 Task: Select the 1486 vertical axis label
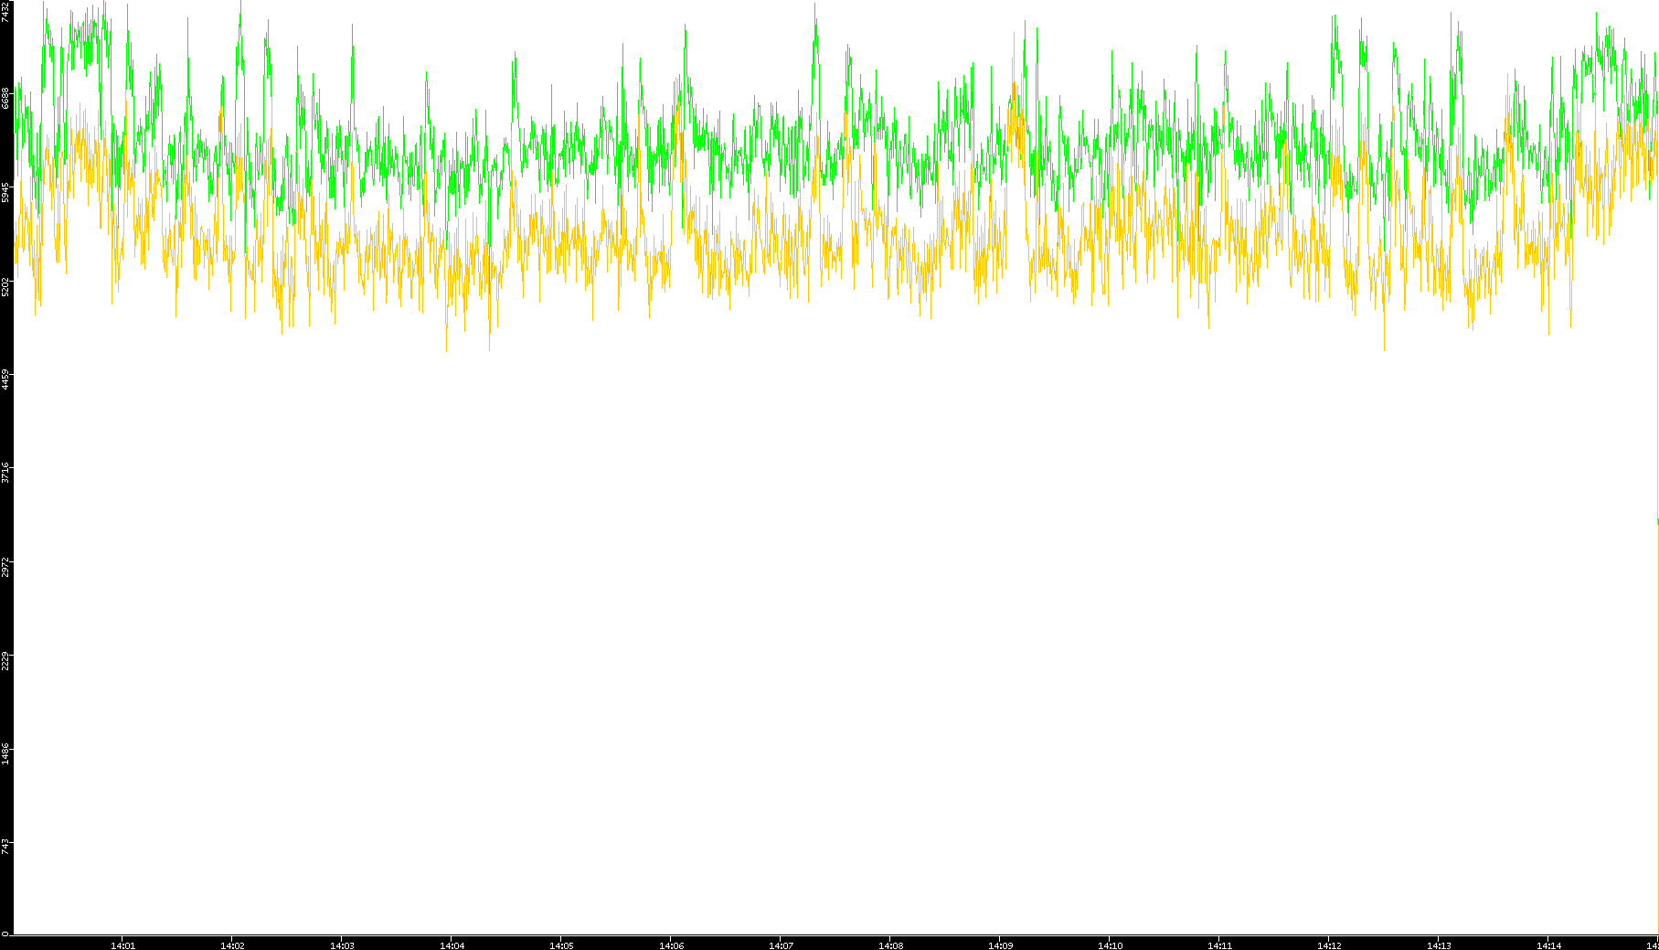(6, 754)
